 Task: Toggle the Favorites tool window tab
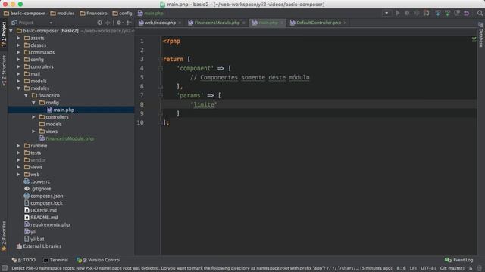4,236
